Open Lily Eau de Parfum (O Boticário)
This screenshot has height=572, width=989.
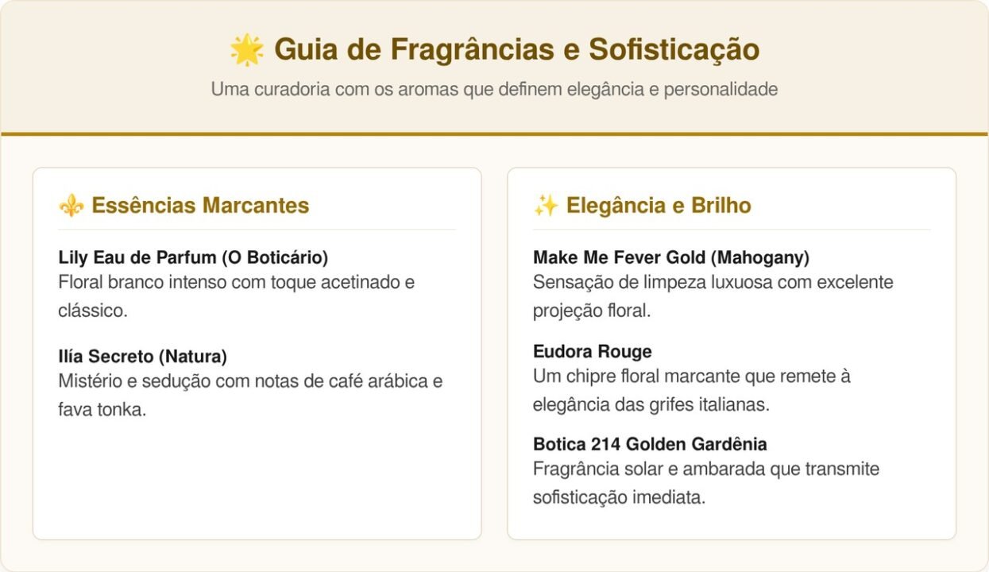pyautogui.click(x=193, y=257)
